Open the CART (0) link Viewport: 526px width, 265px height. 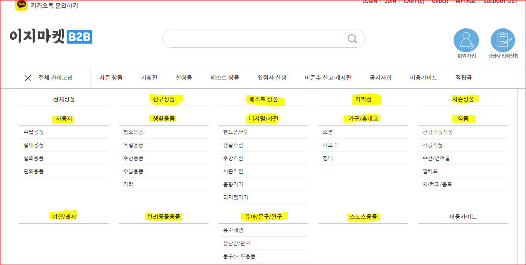[413, 2]
